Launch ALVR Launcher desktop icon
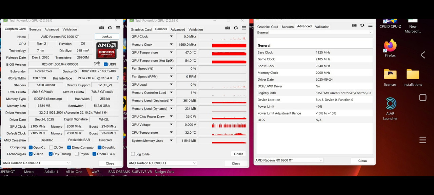Viewport: 434px width, 195px height. pos(390,109)
